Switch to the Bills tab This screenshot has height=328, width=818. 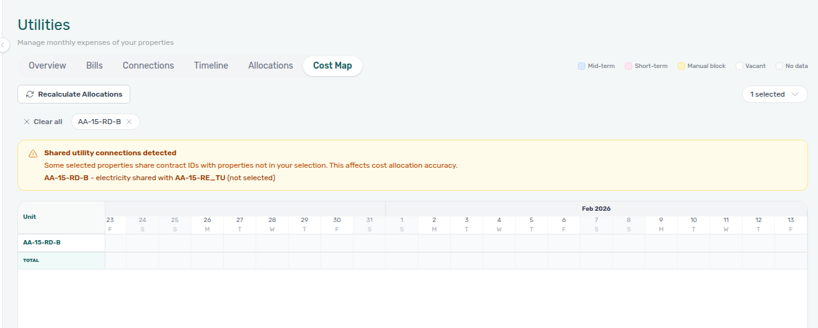[x=94, y=65]
